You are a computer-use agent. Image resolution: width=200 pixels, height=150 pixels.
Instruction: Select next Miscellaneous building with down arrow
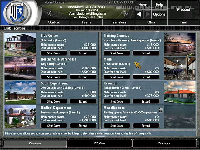pyautogui.click(x=161, y=111)
